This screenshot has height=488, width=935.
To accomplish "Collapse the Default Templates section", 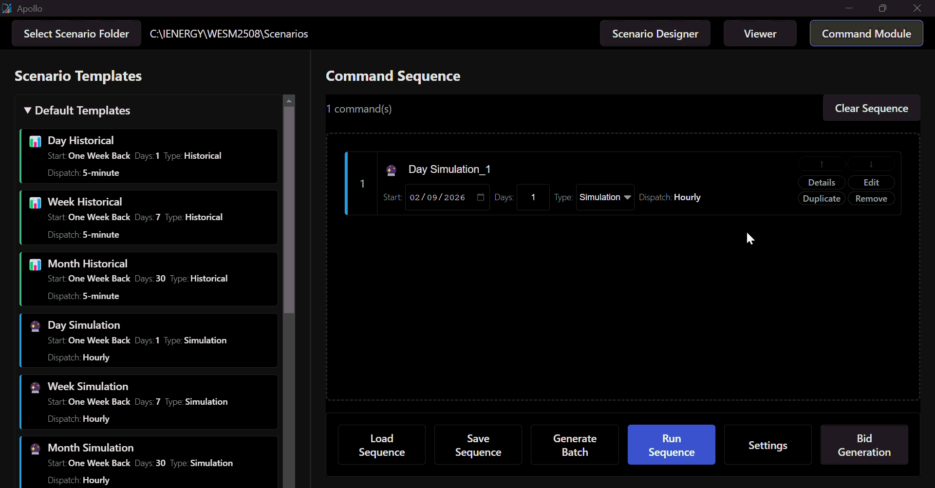I will click(28, 111).
